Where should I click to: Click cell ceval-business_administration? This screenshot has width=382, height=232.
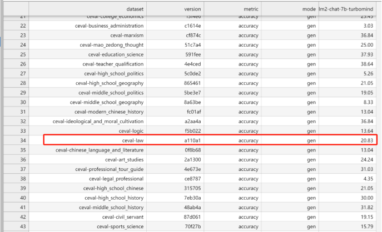coord(87,26)
